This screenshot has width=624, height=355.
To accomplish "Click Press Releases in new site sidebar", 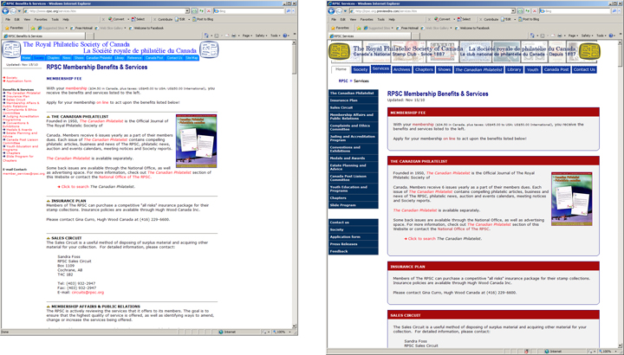I will [x=353, y=243].
